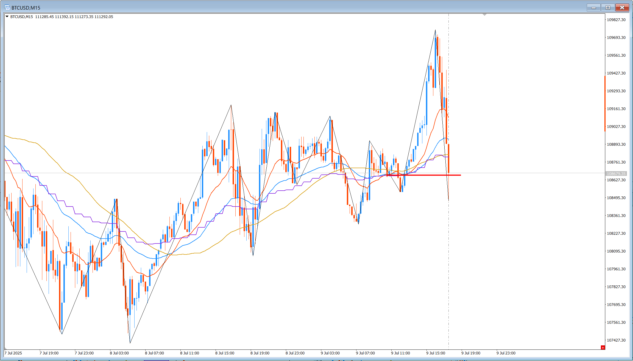
Task: Click the 109693.30 price scale label
Action: pos(616,38)
